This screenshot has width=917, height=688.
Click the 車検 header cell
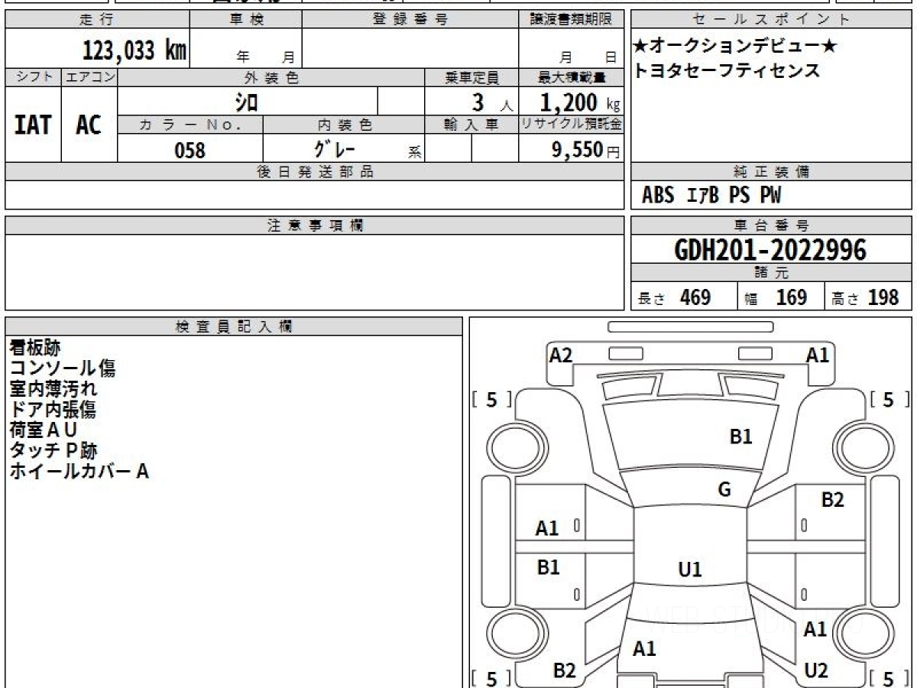point(245,20)
